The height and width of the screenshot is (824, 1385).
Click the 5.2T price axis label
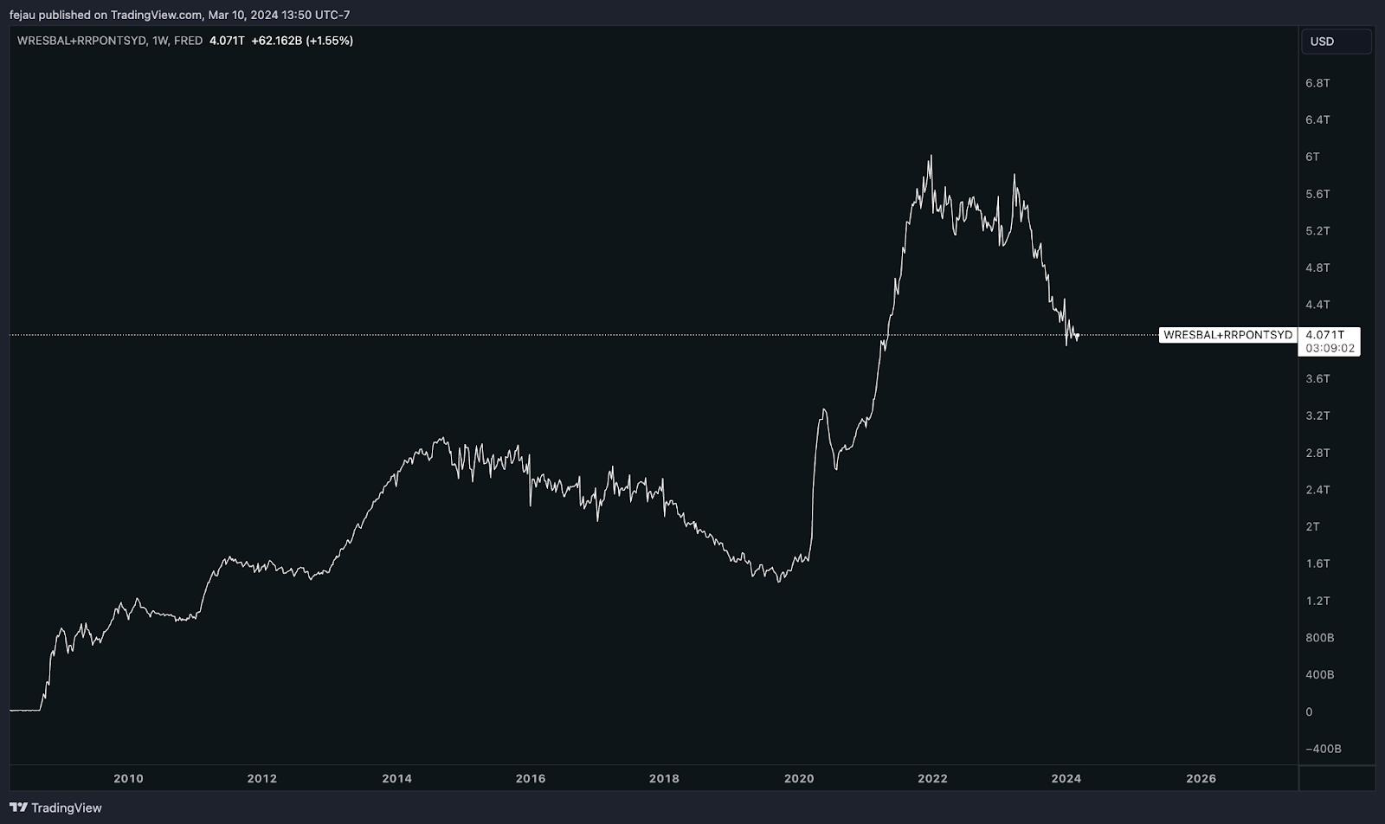tap(1317, 230)
